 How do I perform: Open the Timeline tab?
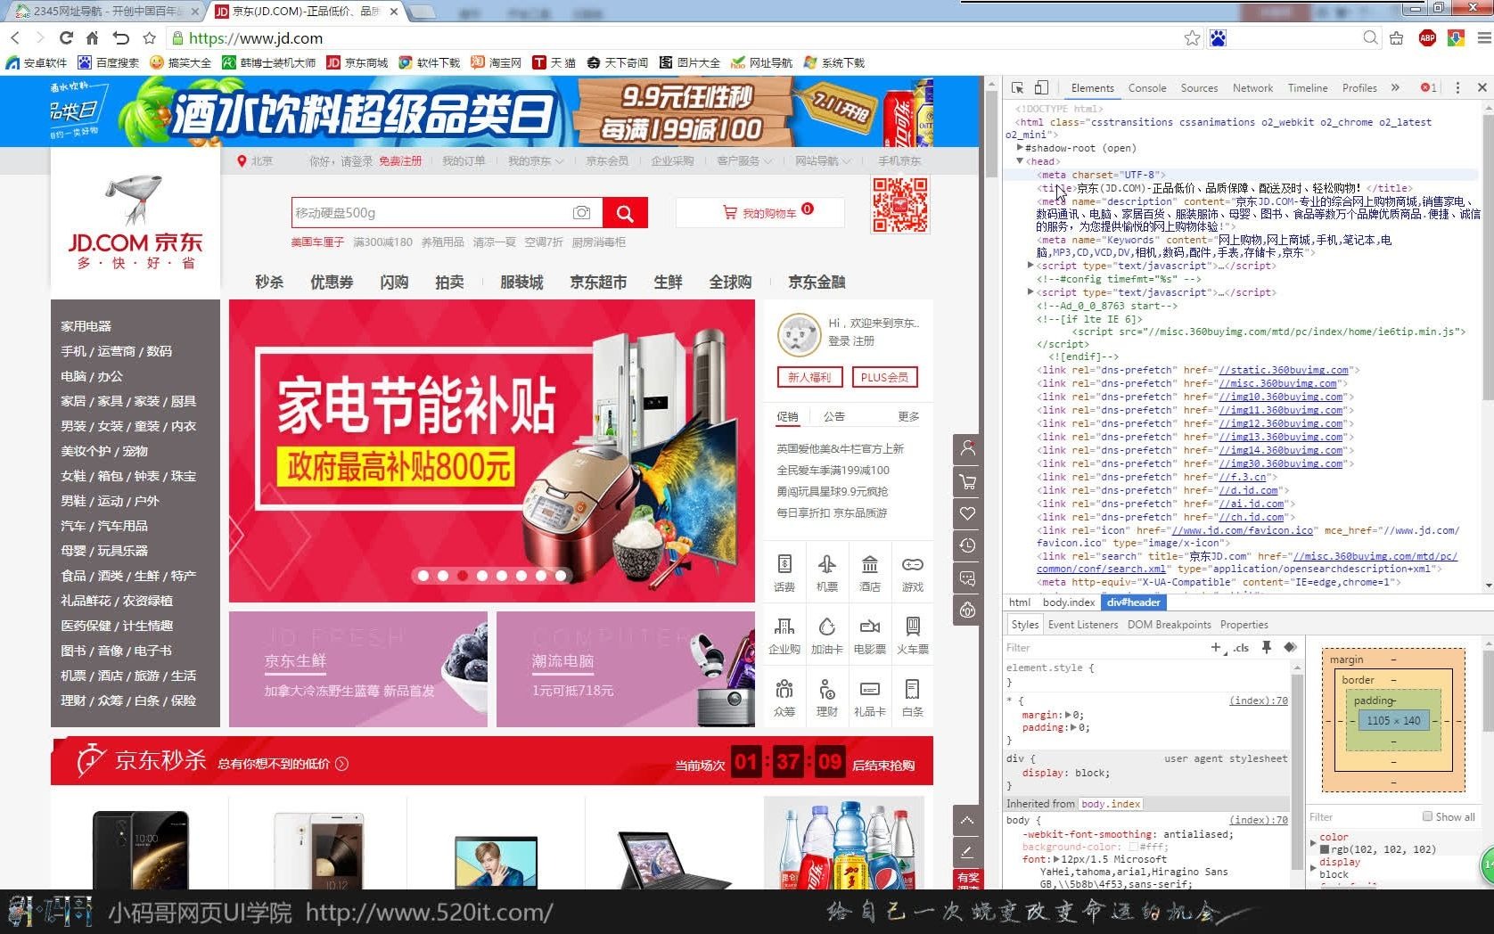click(1308, 87)
